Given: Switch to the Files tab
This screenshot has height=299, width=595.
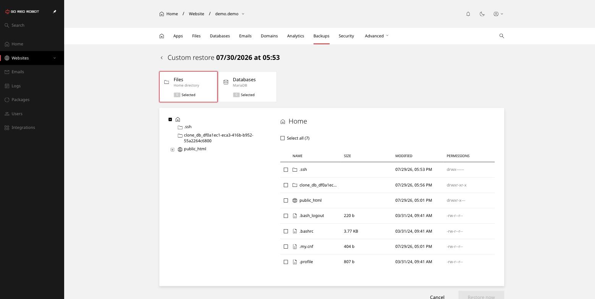Looking at the screenshot, I should tap(196, 36).
